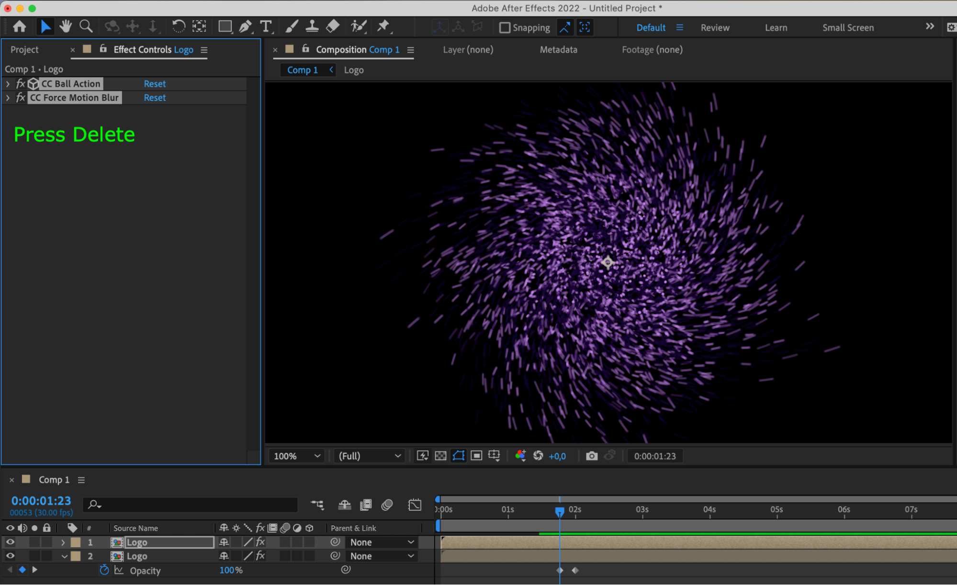Toggle visibility of layer 2 Logo

pyautogui.click(x=10, y=556)
